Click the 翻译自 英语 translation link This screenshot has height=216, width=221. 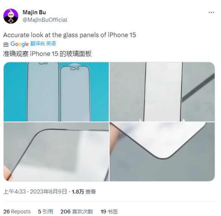tap(43, 43)
